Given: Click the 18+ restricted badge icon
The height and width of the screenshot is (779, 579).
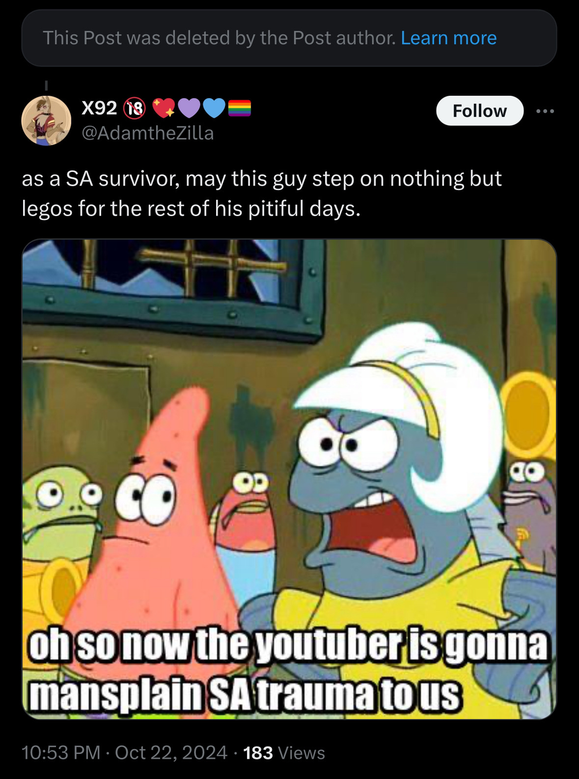Looking at the screenshot, I should [136, 108].
